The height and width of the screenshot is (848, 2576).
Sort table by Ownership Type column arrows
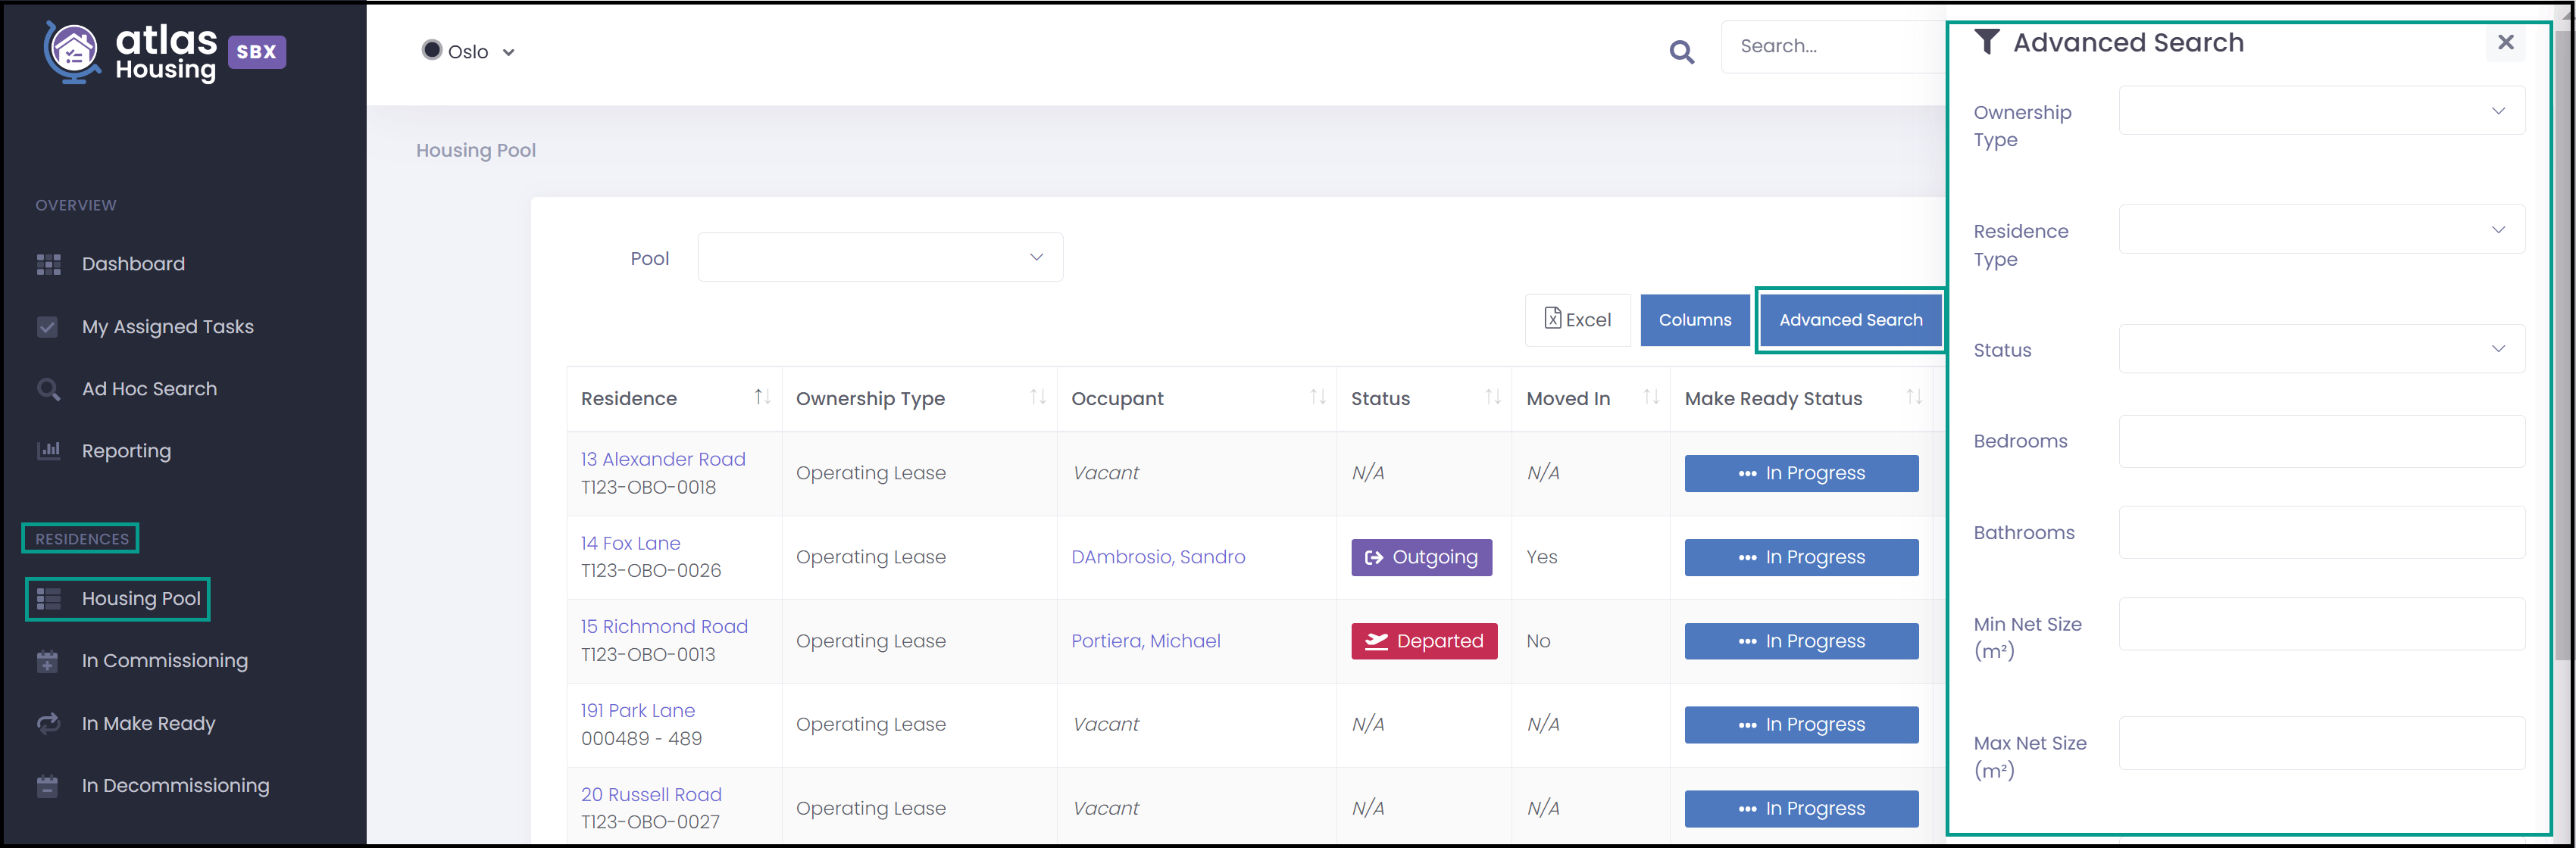point(1038,397)
